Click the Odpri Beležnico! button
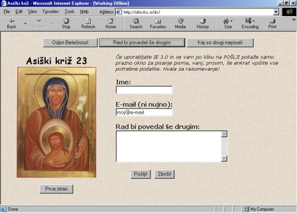 [x=70, y=43]
